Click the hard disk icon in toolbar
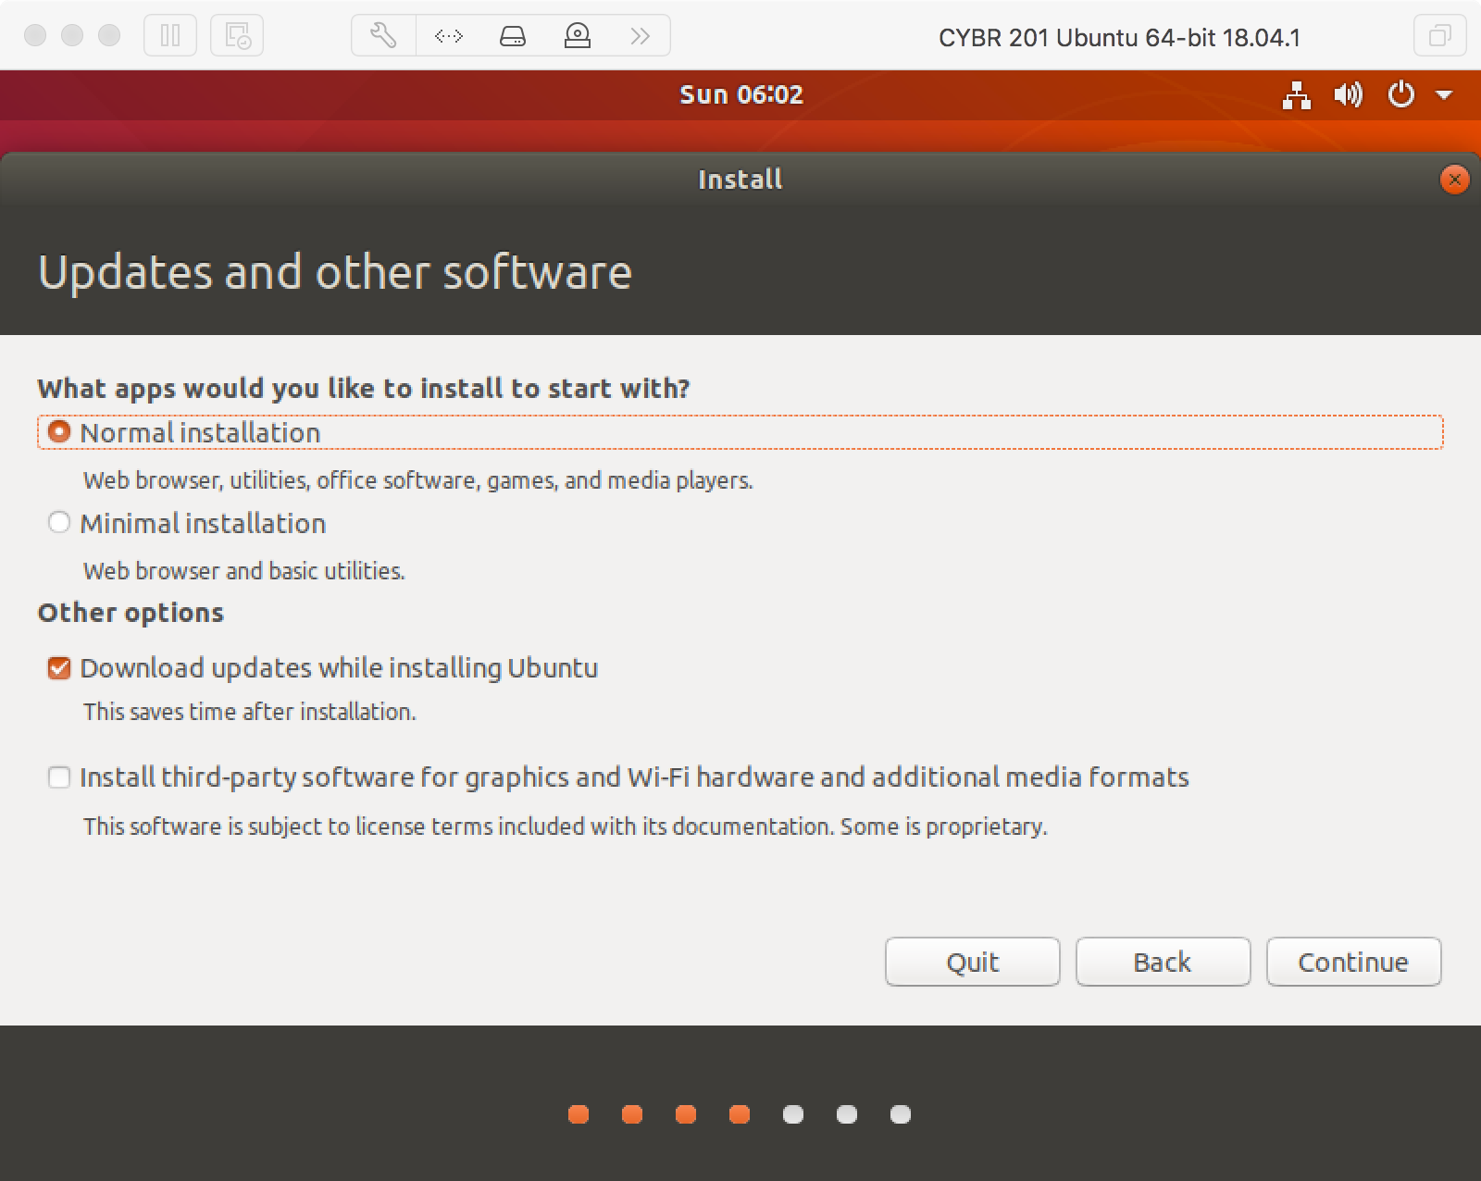The width and height of the screenshot is (1481, 1181). coord(513,36)
